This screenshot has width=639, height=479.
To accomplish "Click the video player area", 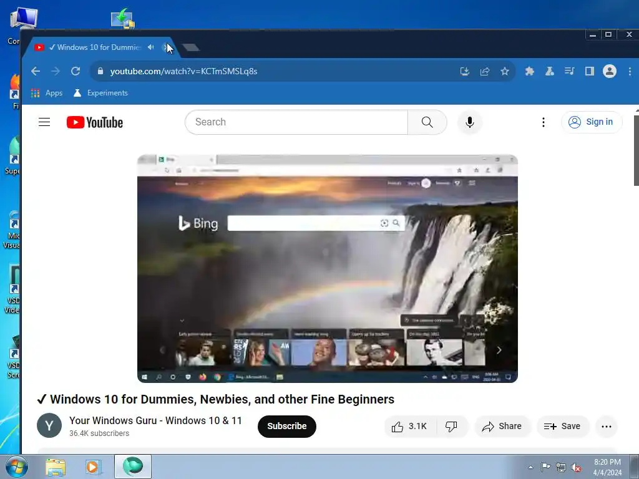I will pos(327,268).
